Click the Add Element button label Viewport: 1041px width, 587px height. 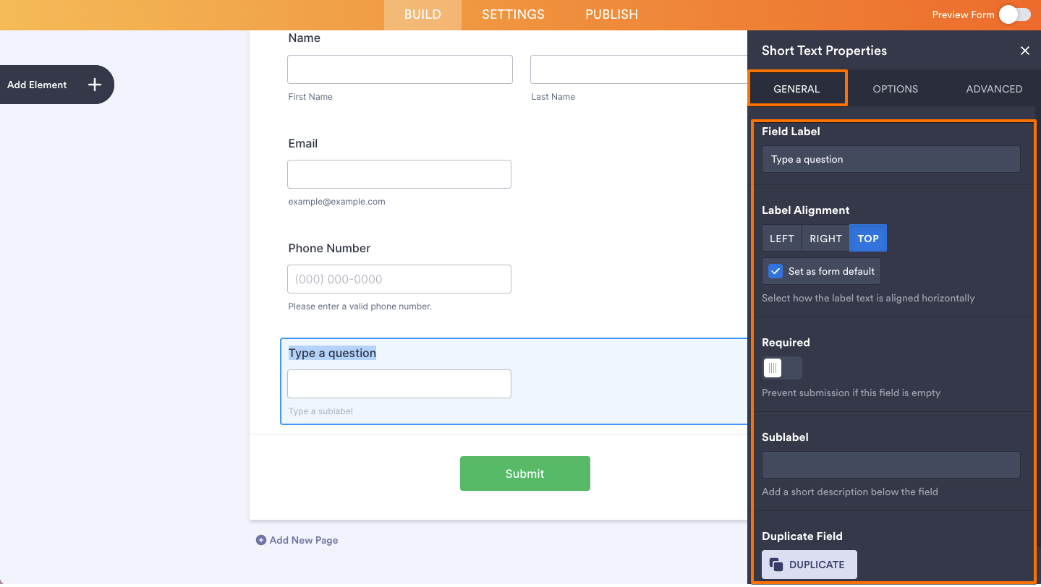click(37, 85)
